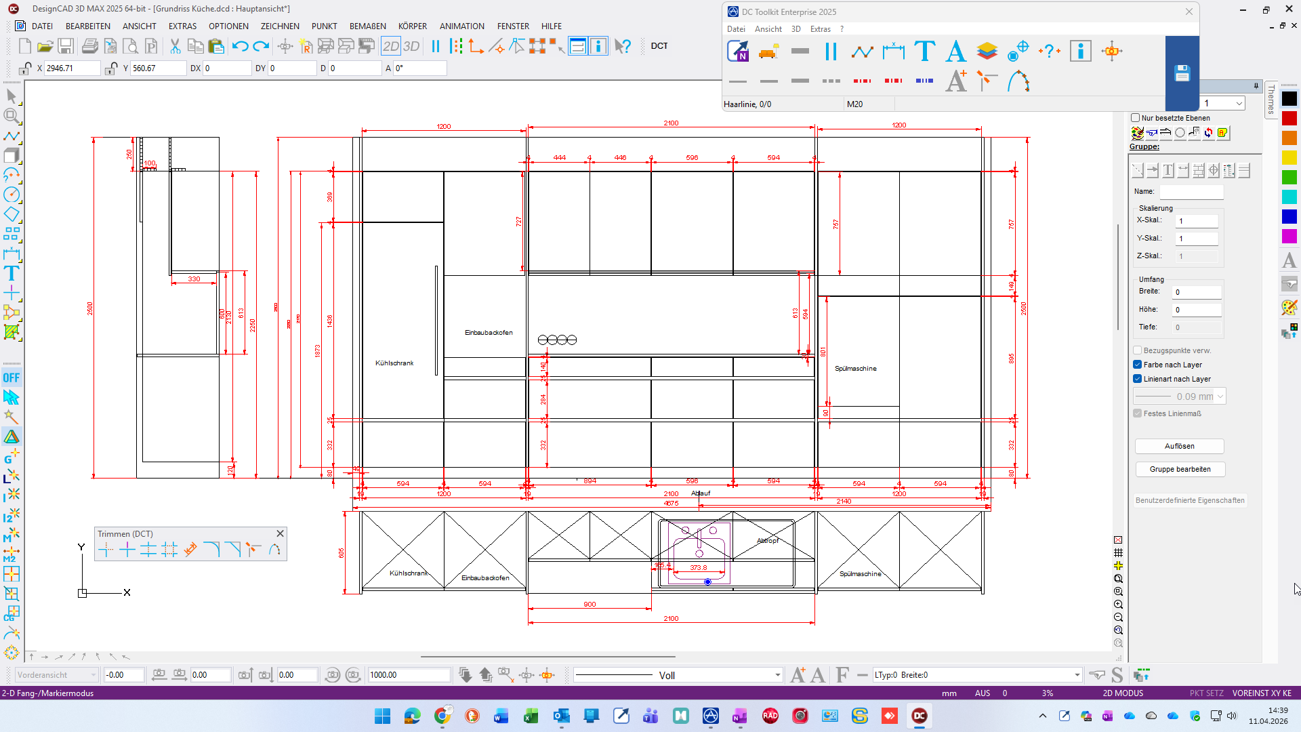This screenshot has width=1301, height=732.
Task: Expand the LTyp:0 Breite:0 dropdown
Action: (x=1077, y=675)
